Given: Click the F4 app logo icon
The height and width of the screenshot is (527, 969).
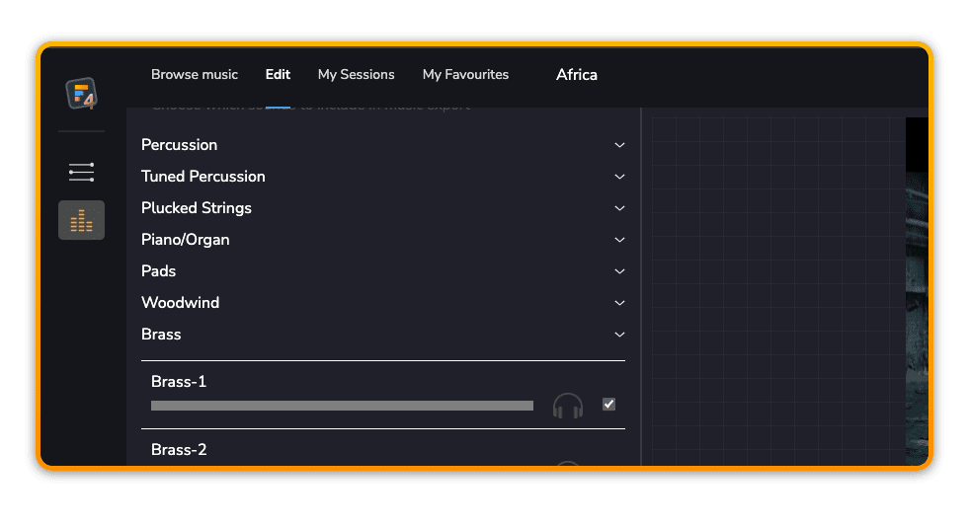Looking at the screenshot, I should (81, 94).
